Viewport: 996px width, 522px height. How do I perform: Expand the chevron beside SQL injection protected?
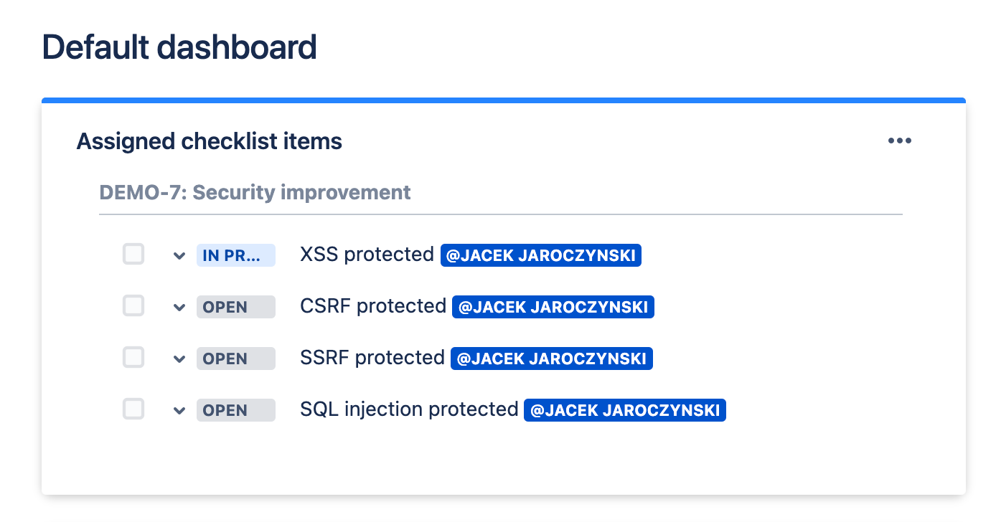(179, 409)
